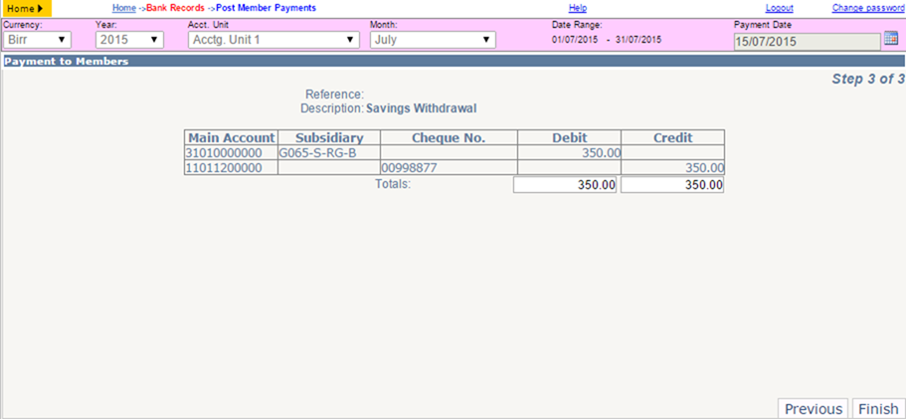Click the Payment Date field with 15/07/2015
Viewport: 906px width, 419px height.
808,42
